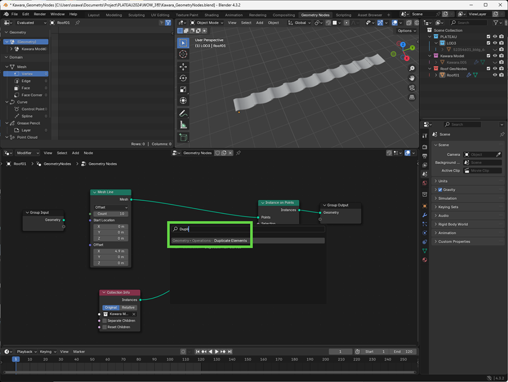Screen dimensions: 508x382
Task: Open the Add menu in node editor
Action: pyautogui.click(x=76, y=153)
